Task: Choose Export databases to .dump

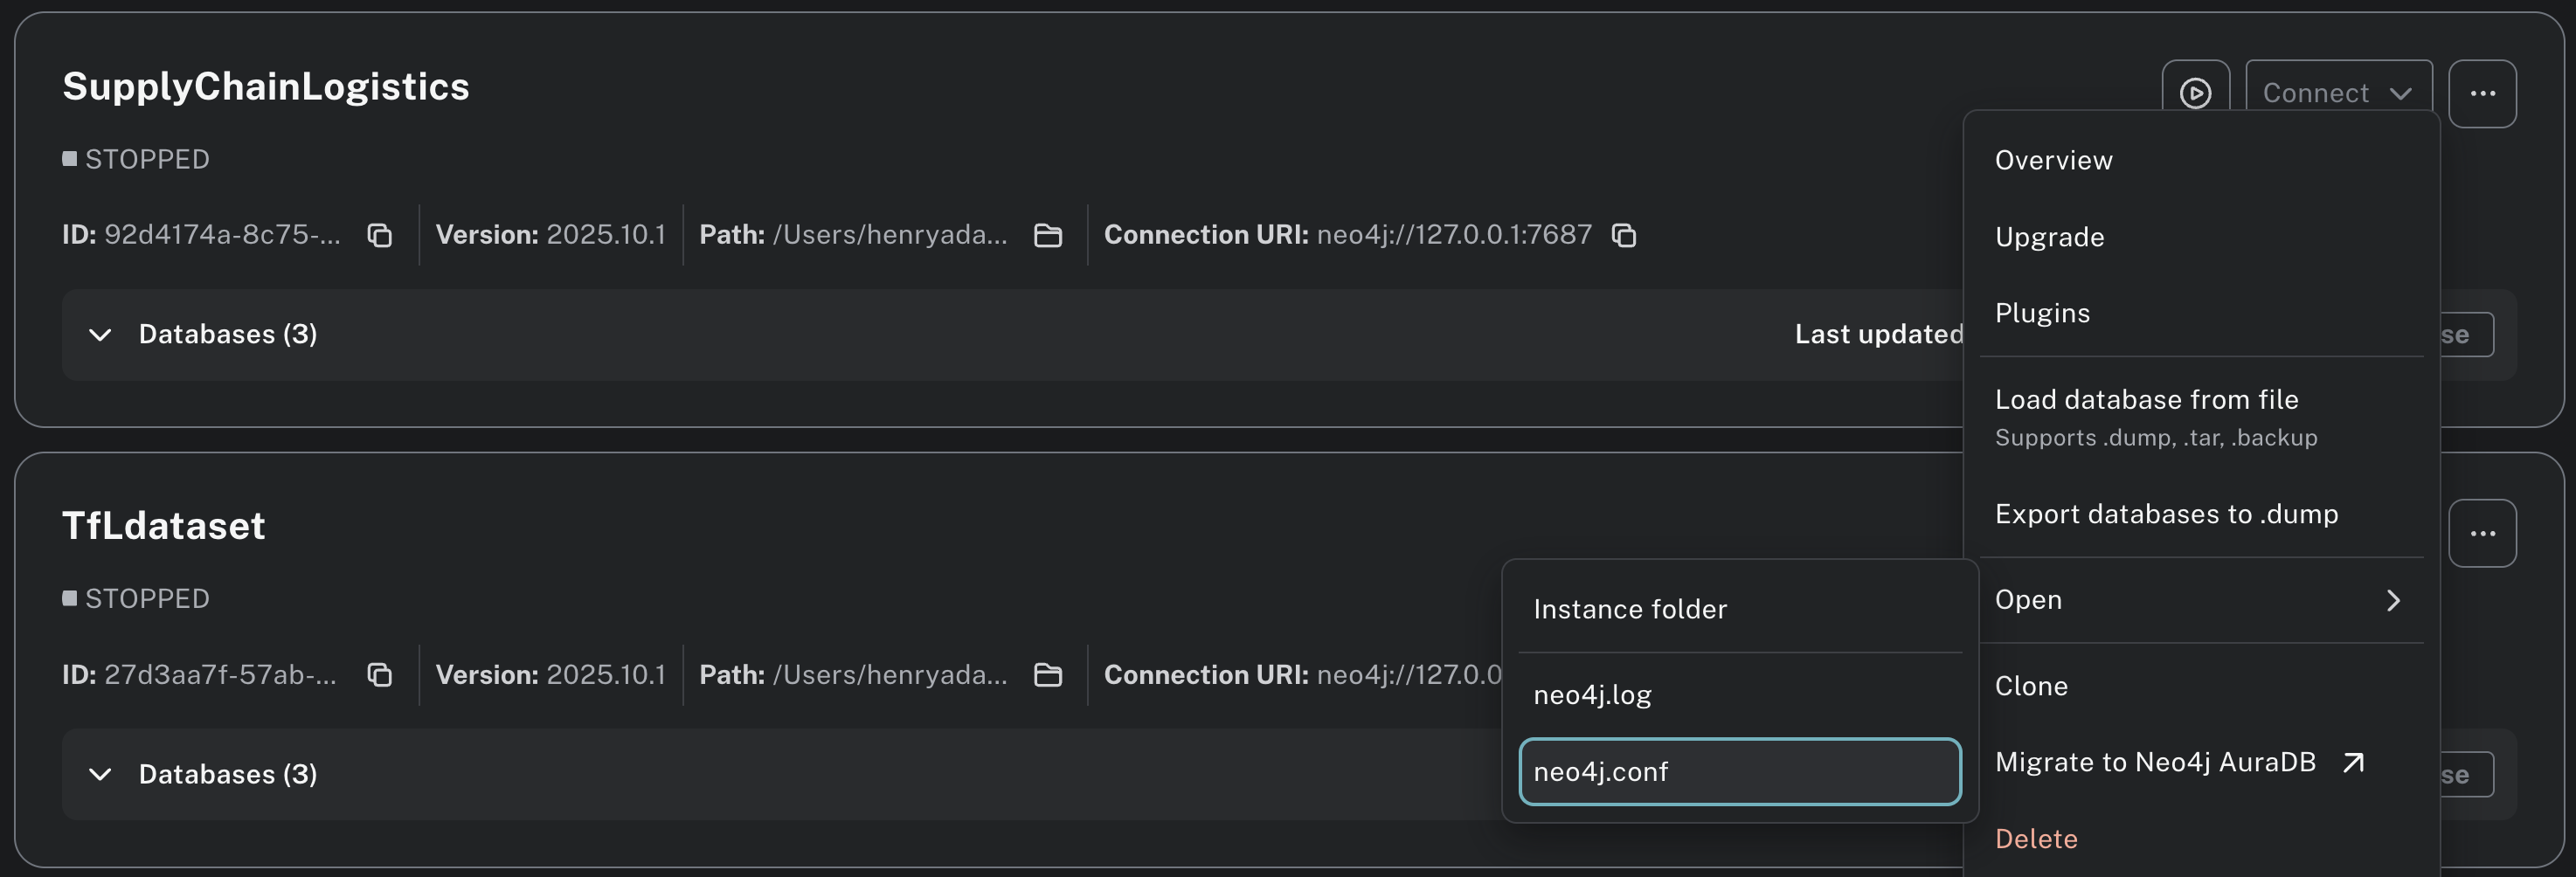Action: (2167, 514)
